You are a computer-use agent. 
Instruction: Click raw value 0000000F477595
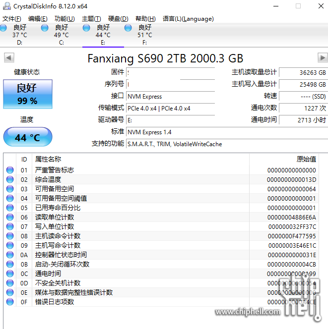[x=292, y=236]
